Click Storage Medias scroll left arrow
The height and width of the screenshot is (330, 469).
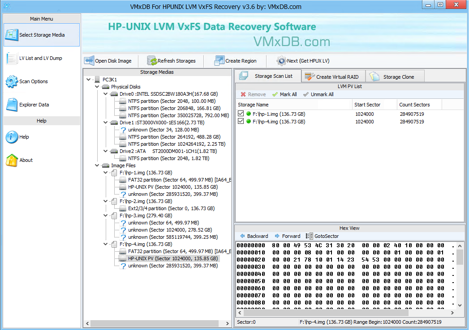pyautogui.click(x=87, y=323)
